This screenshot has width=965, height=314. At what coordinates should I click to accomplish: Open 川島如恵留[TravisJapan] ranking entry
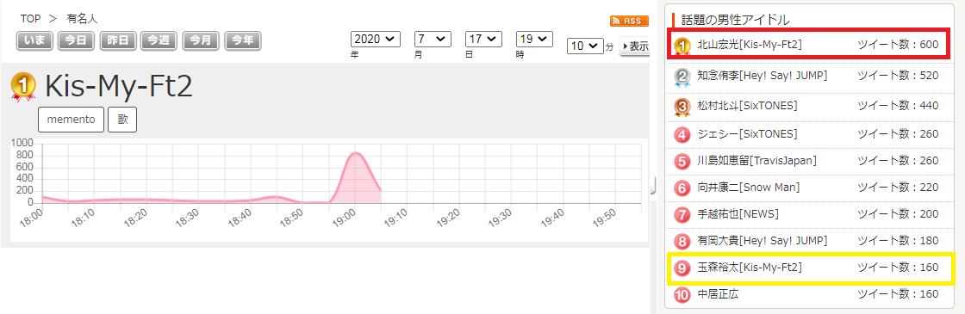[757, 160]
